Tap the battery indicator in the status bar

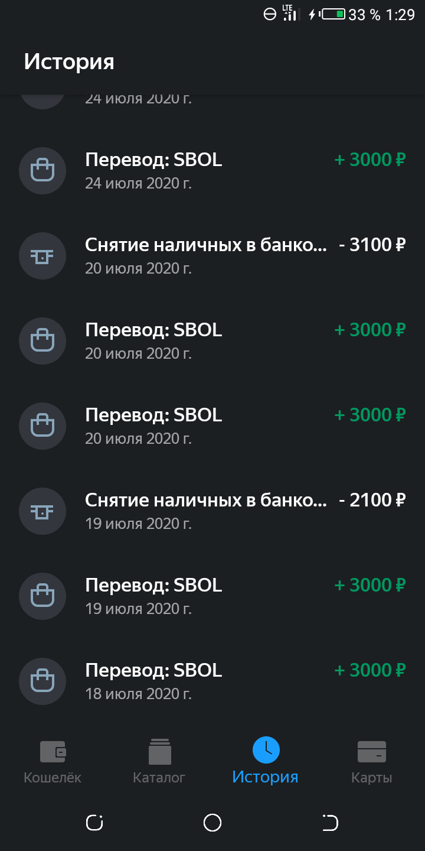pyautogui.click(x=334, y=14)
